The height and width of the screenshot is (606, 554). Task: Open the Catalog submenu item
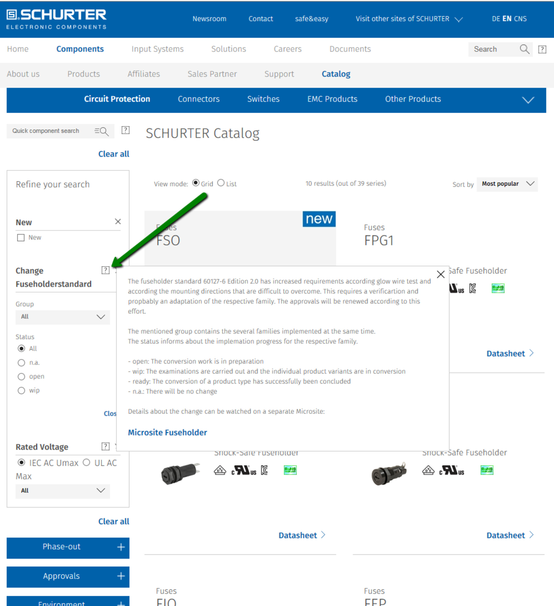(x=336, y=74)
